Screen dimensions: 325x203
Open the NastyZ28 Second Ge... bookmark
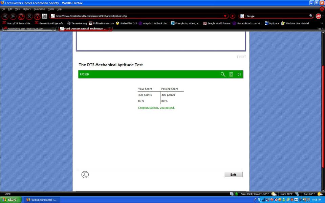(x=17, y=23)
